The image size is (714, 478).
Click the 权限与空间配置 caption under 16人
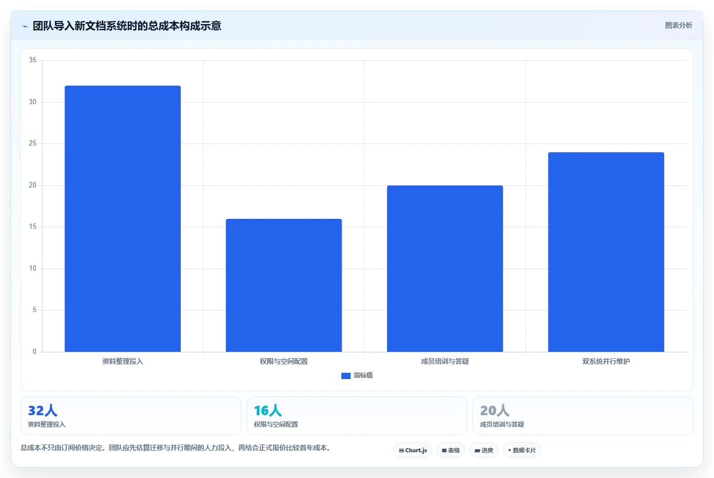[276, 425]
